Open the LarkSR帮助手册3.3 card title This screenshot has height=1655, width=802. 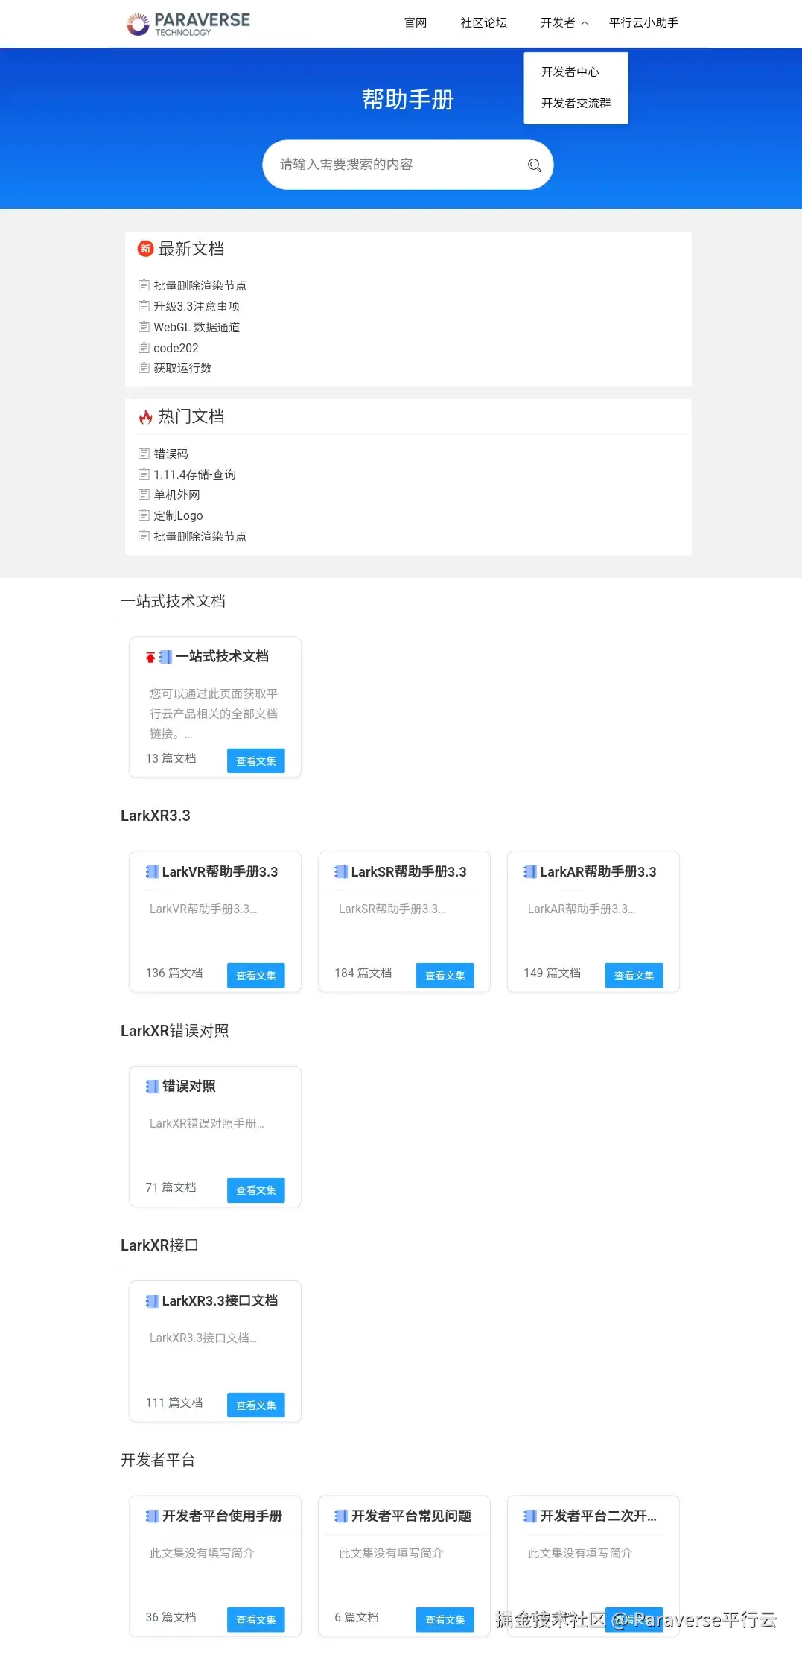tap(409, 872)
